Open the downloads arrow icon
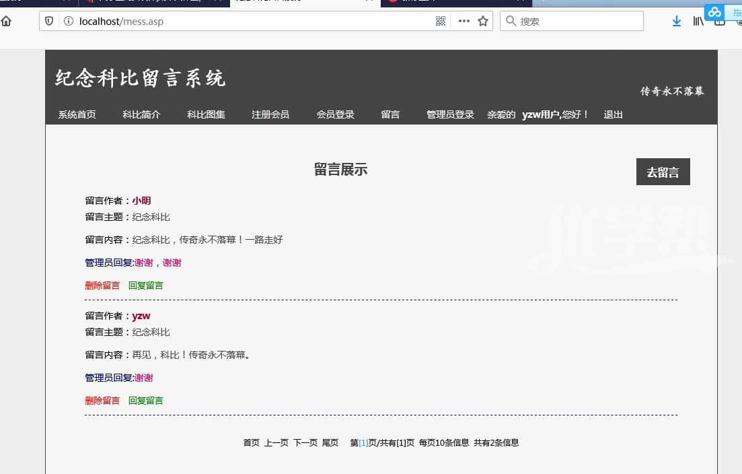 click(x=677, y=22)
